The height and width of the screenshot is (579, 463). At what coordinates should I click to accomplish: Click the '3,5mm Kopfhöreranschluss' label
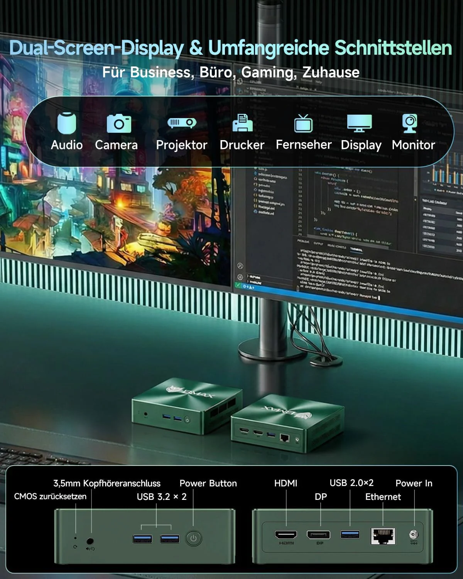107,483
